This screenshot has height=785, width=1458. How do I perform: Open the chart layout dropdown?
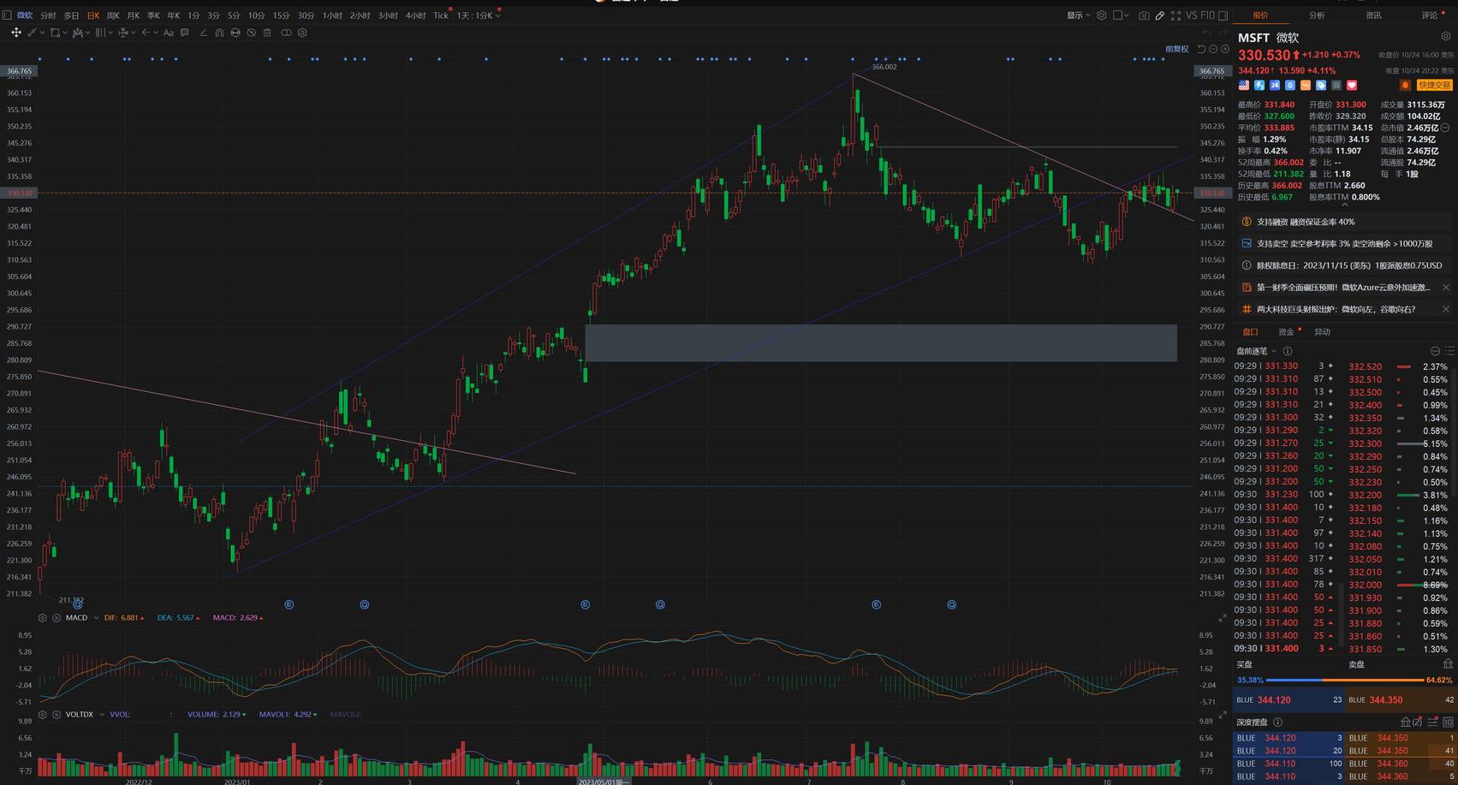(x=1121, y=15)
